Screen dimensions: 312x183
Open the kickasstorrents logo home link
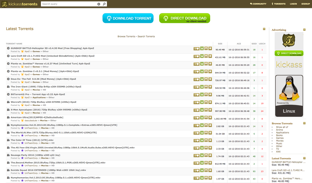19,4
